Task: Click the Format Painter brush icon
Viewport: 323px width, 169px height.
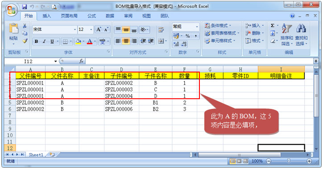Action: pyautogui.click(x=25, y=40)
